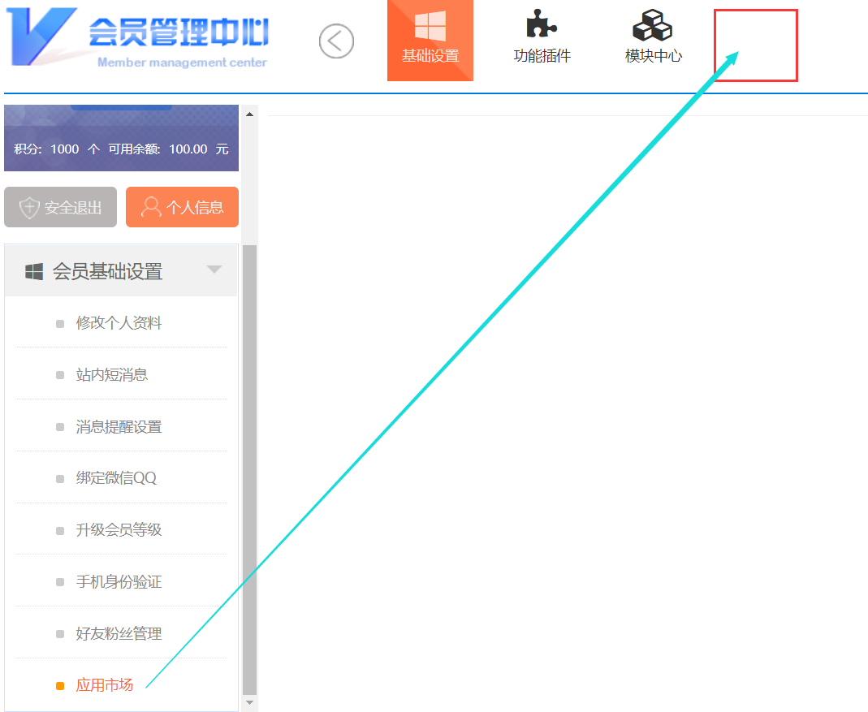Select 消息提醒设置 in sidebar
Screen dimensions: 868x712
(119, 427)
